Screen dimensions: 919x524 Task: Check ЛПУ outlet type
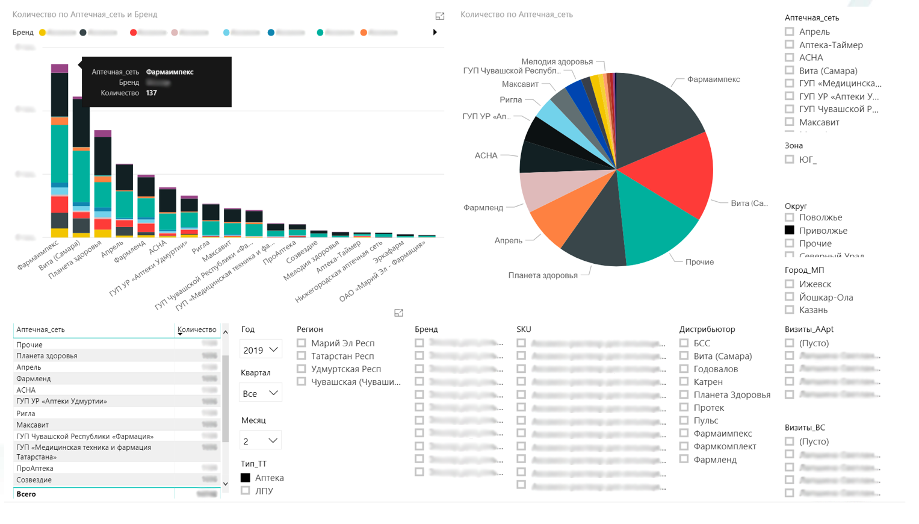tap(246, 490)
